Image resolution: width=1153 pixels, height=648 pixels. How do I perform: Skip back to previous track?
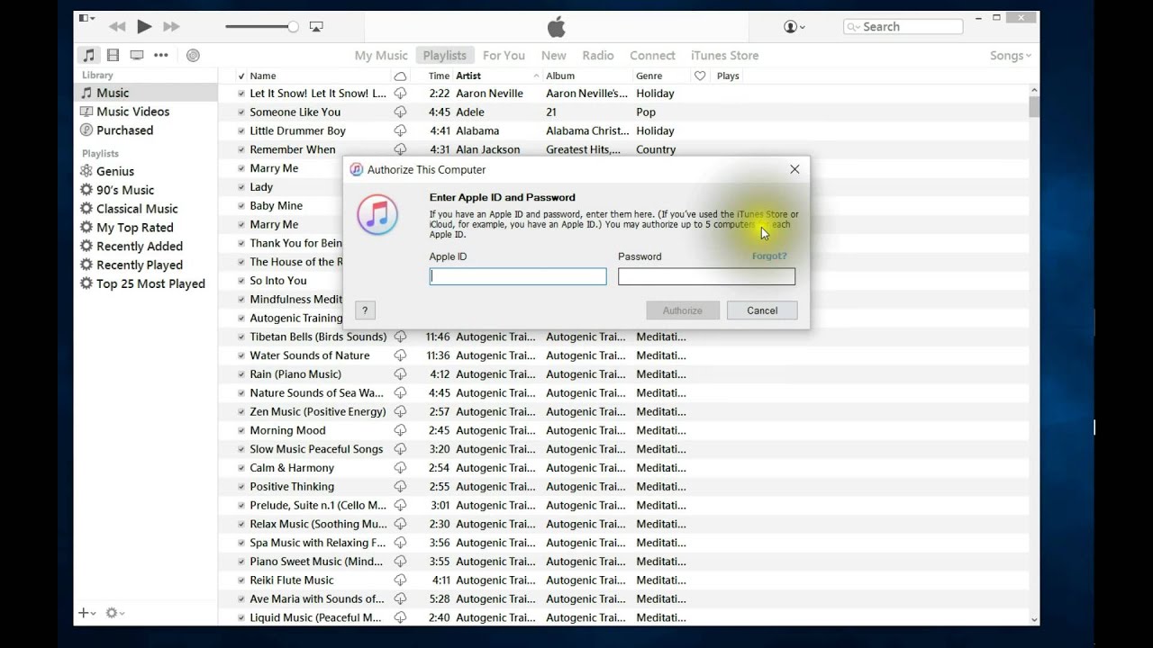117,27
